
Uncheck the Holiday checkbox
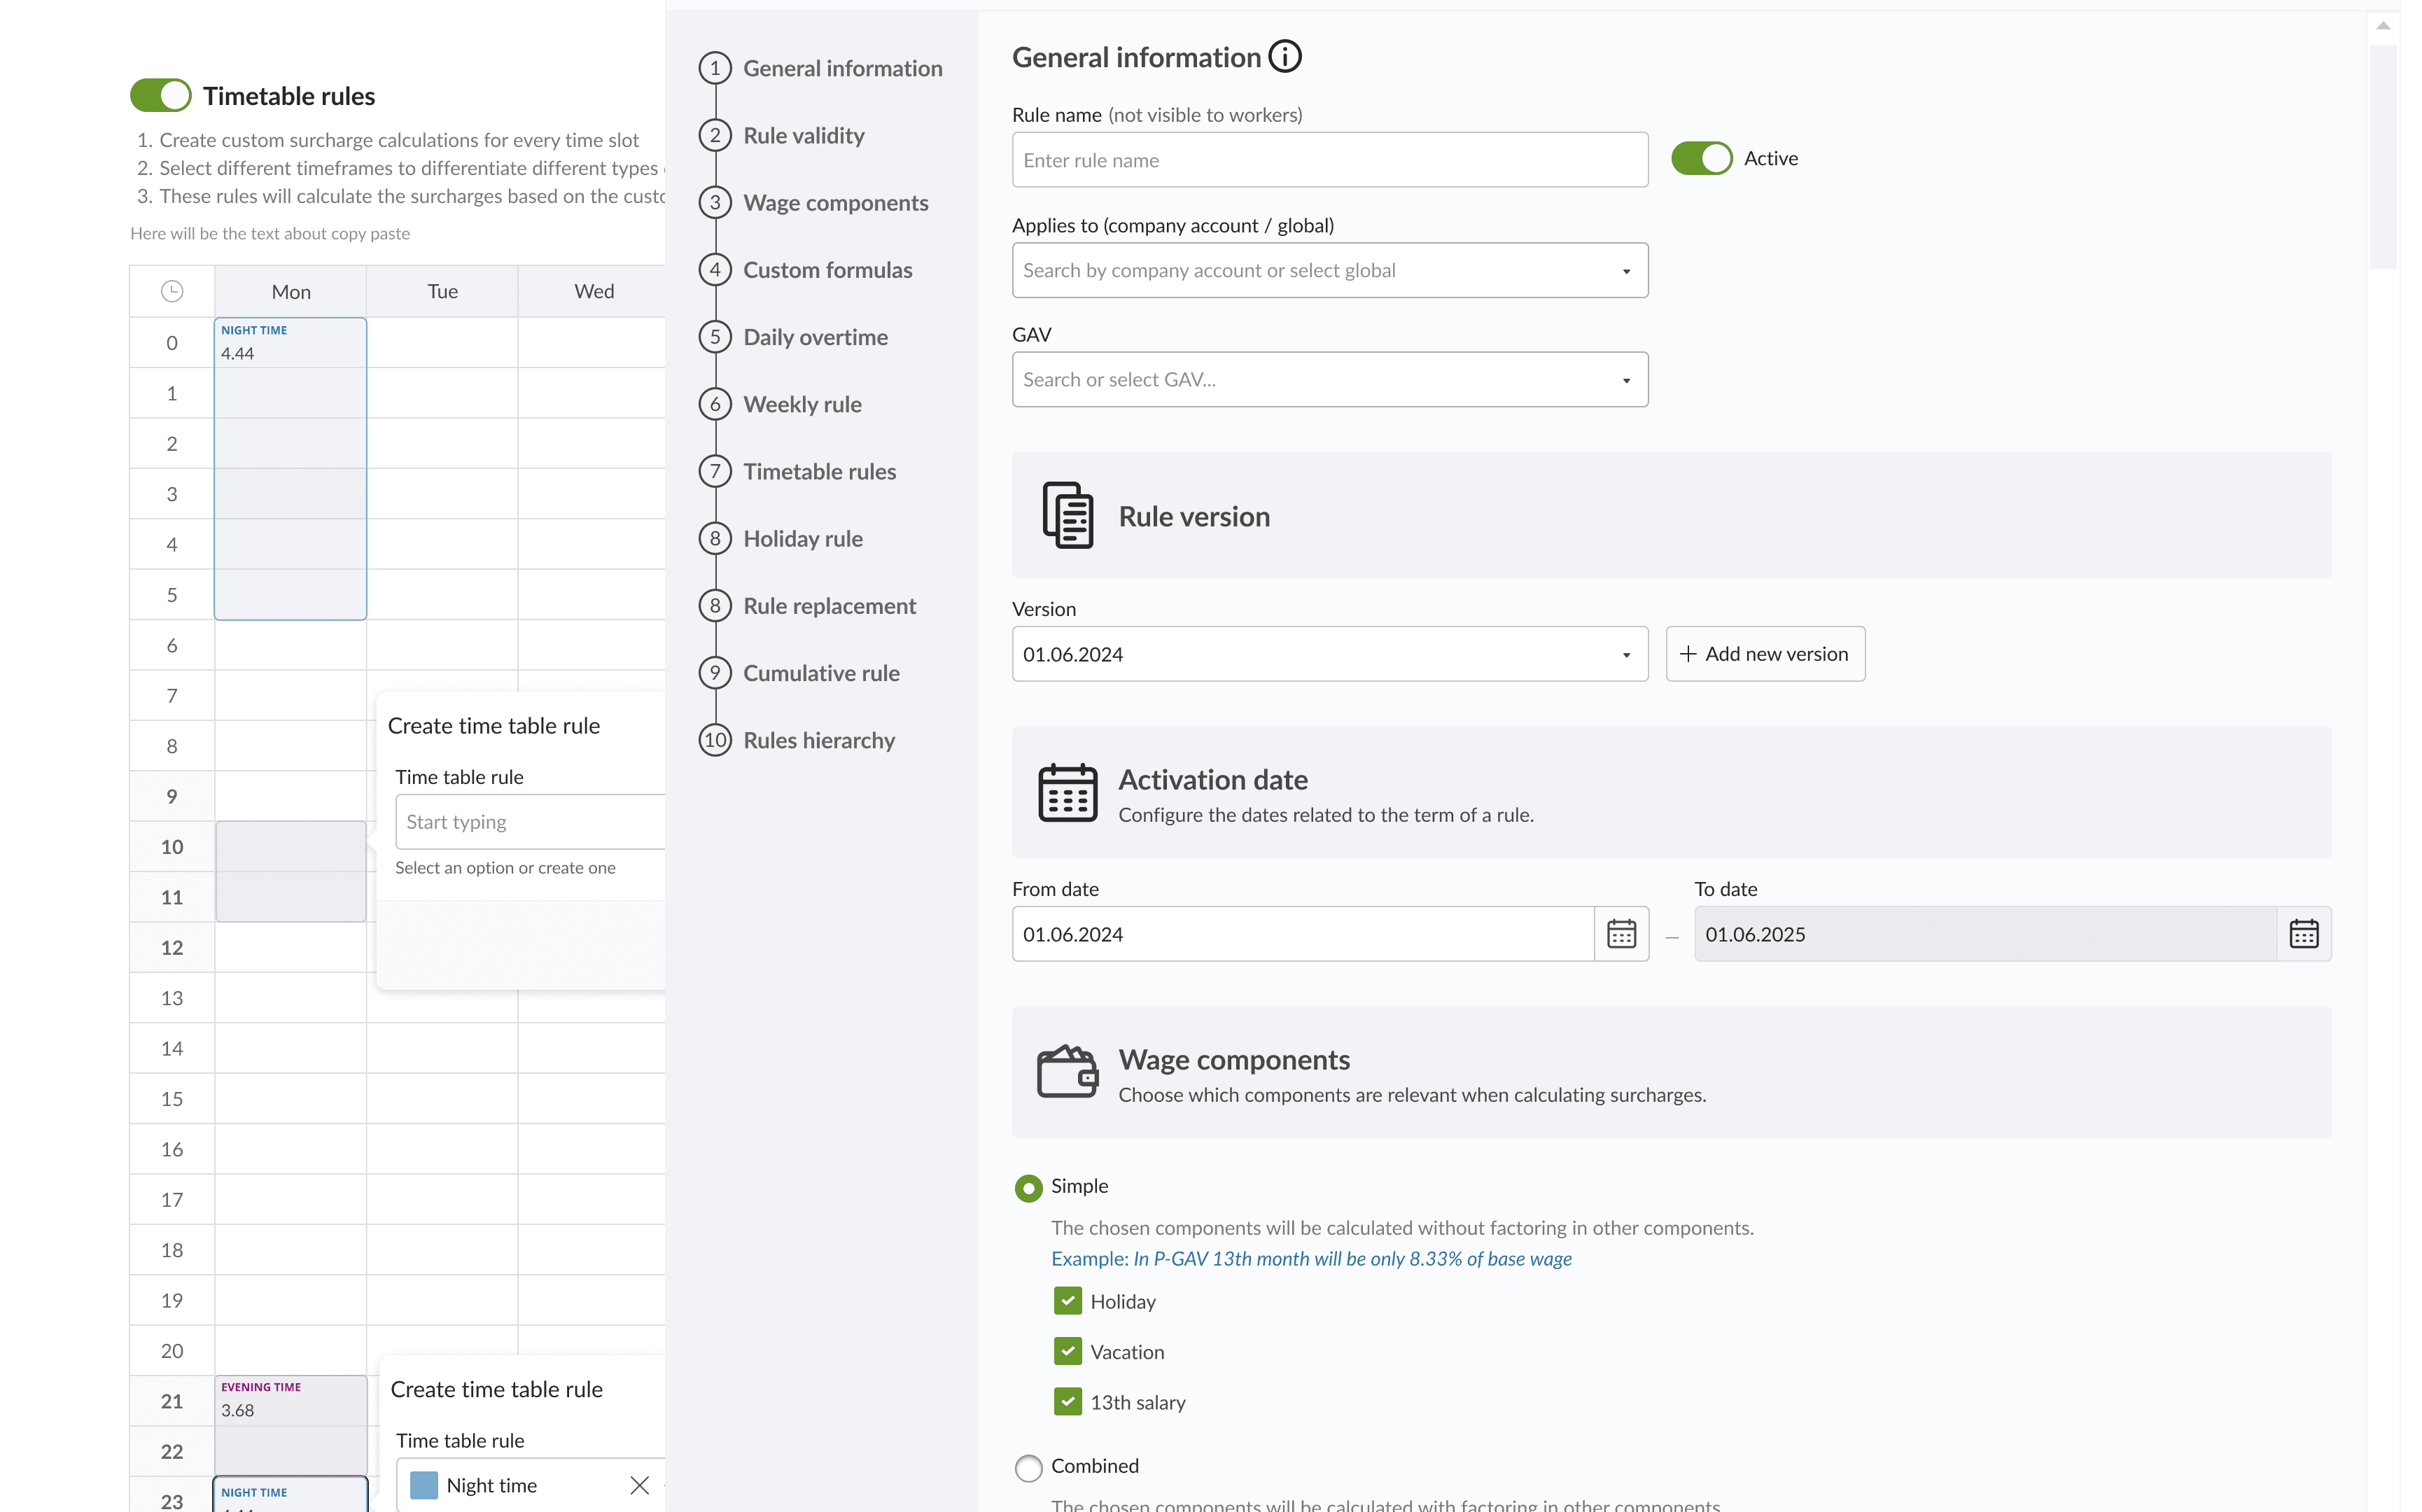click(x=1068, y=1300)
